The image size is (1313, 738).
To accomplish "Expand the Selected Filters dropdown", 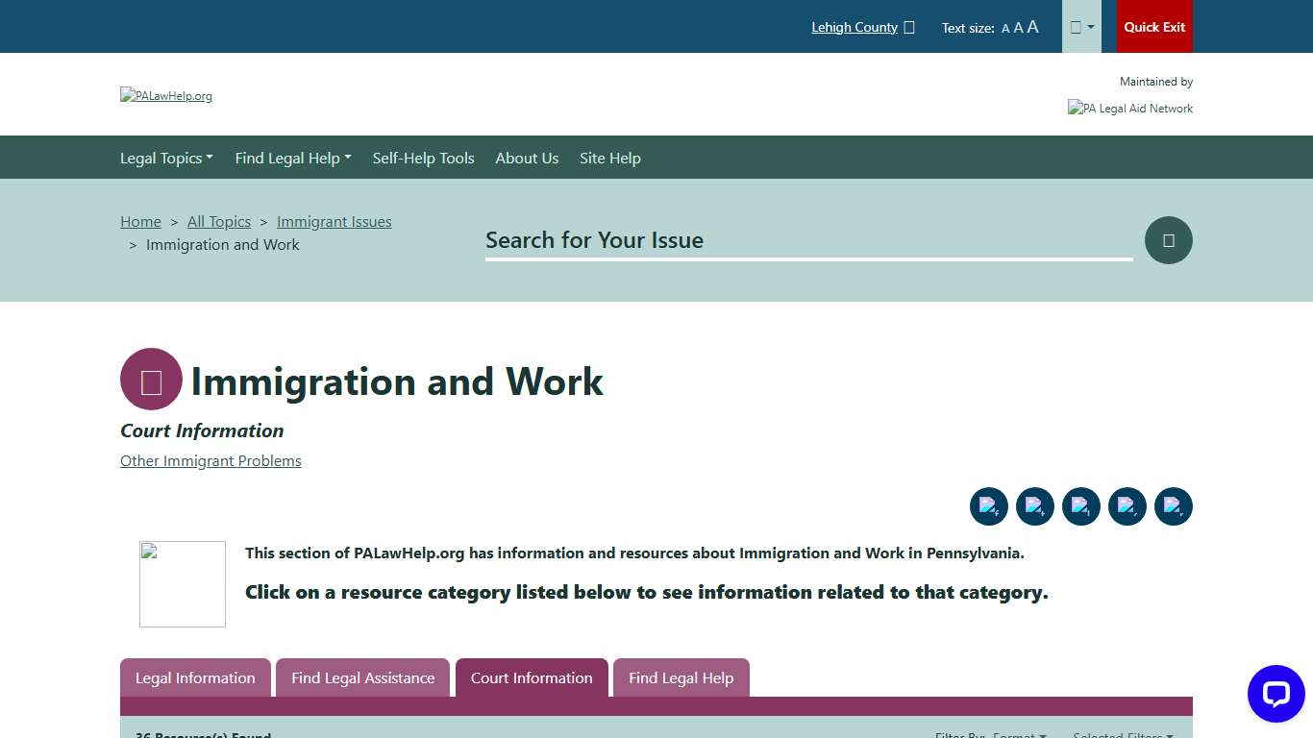I will click(x=1123, y=734).
